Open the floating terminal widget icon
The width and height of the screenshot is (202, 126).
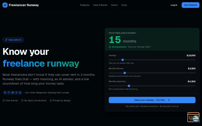(193, 117)
